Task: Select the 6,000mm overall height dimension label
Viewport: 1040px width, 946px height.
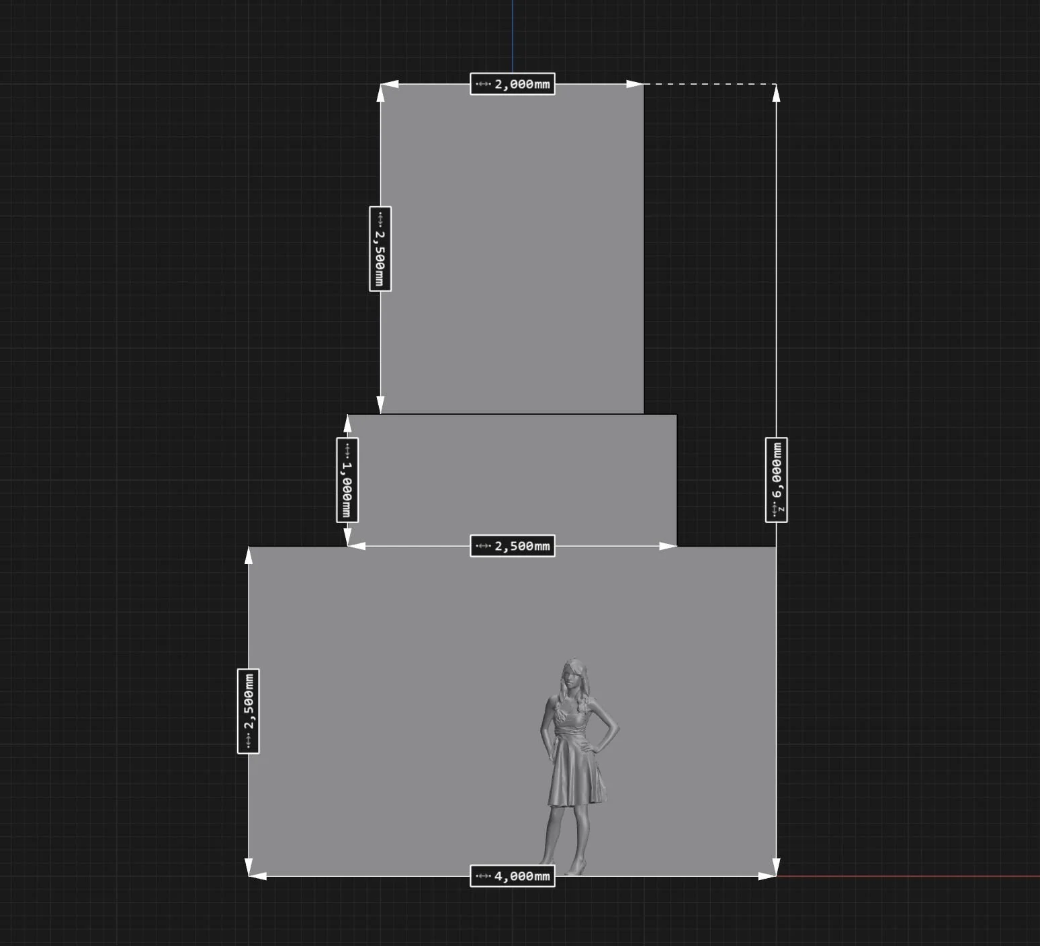Action: coord(776,479)
